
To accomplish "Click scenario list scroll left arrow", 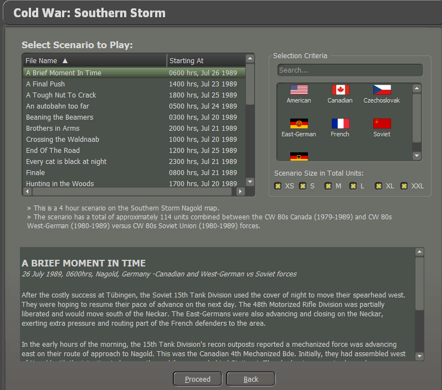I will click(x=27, y=192).
